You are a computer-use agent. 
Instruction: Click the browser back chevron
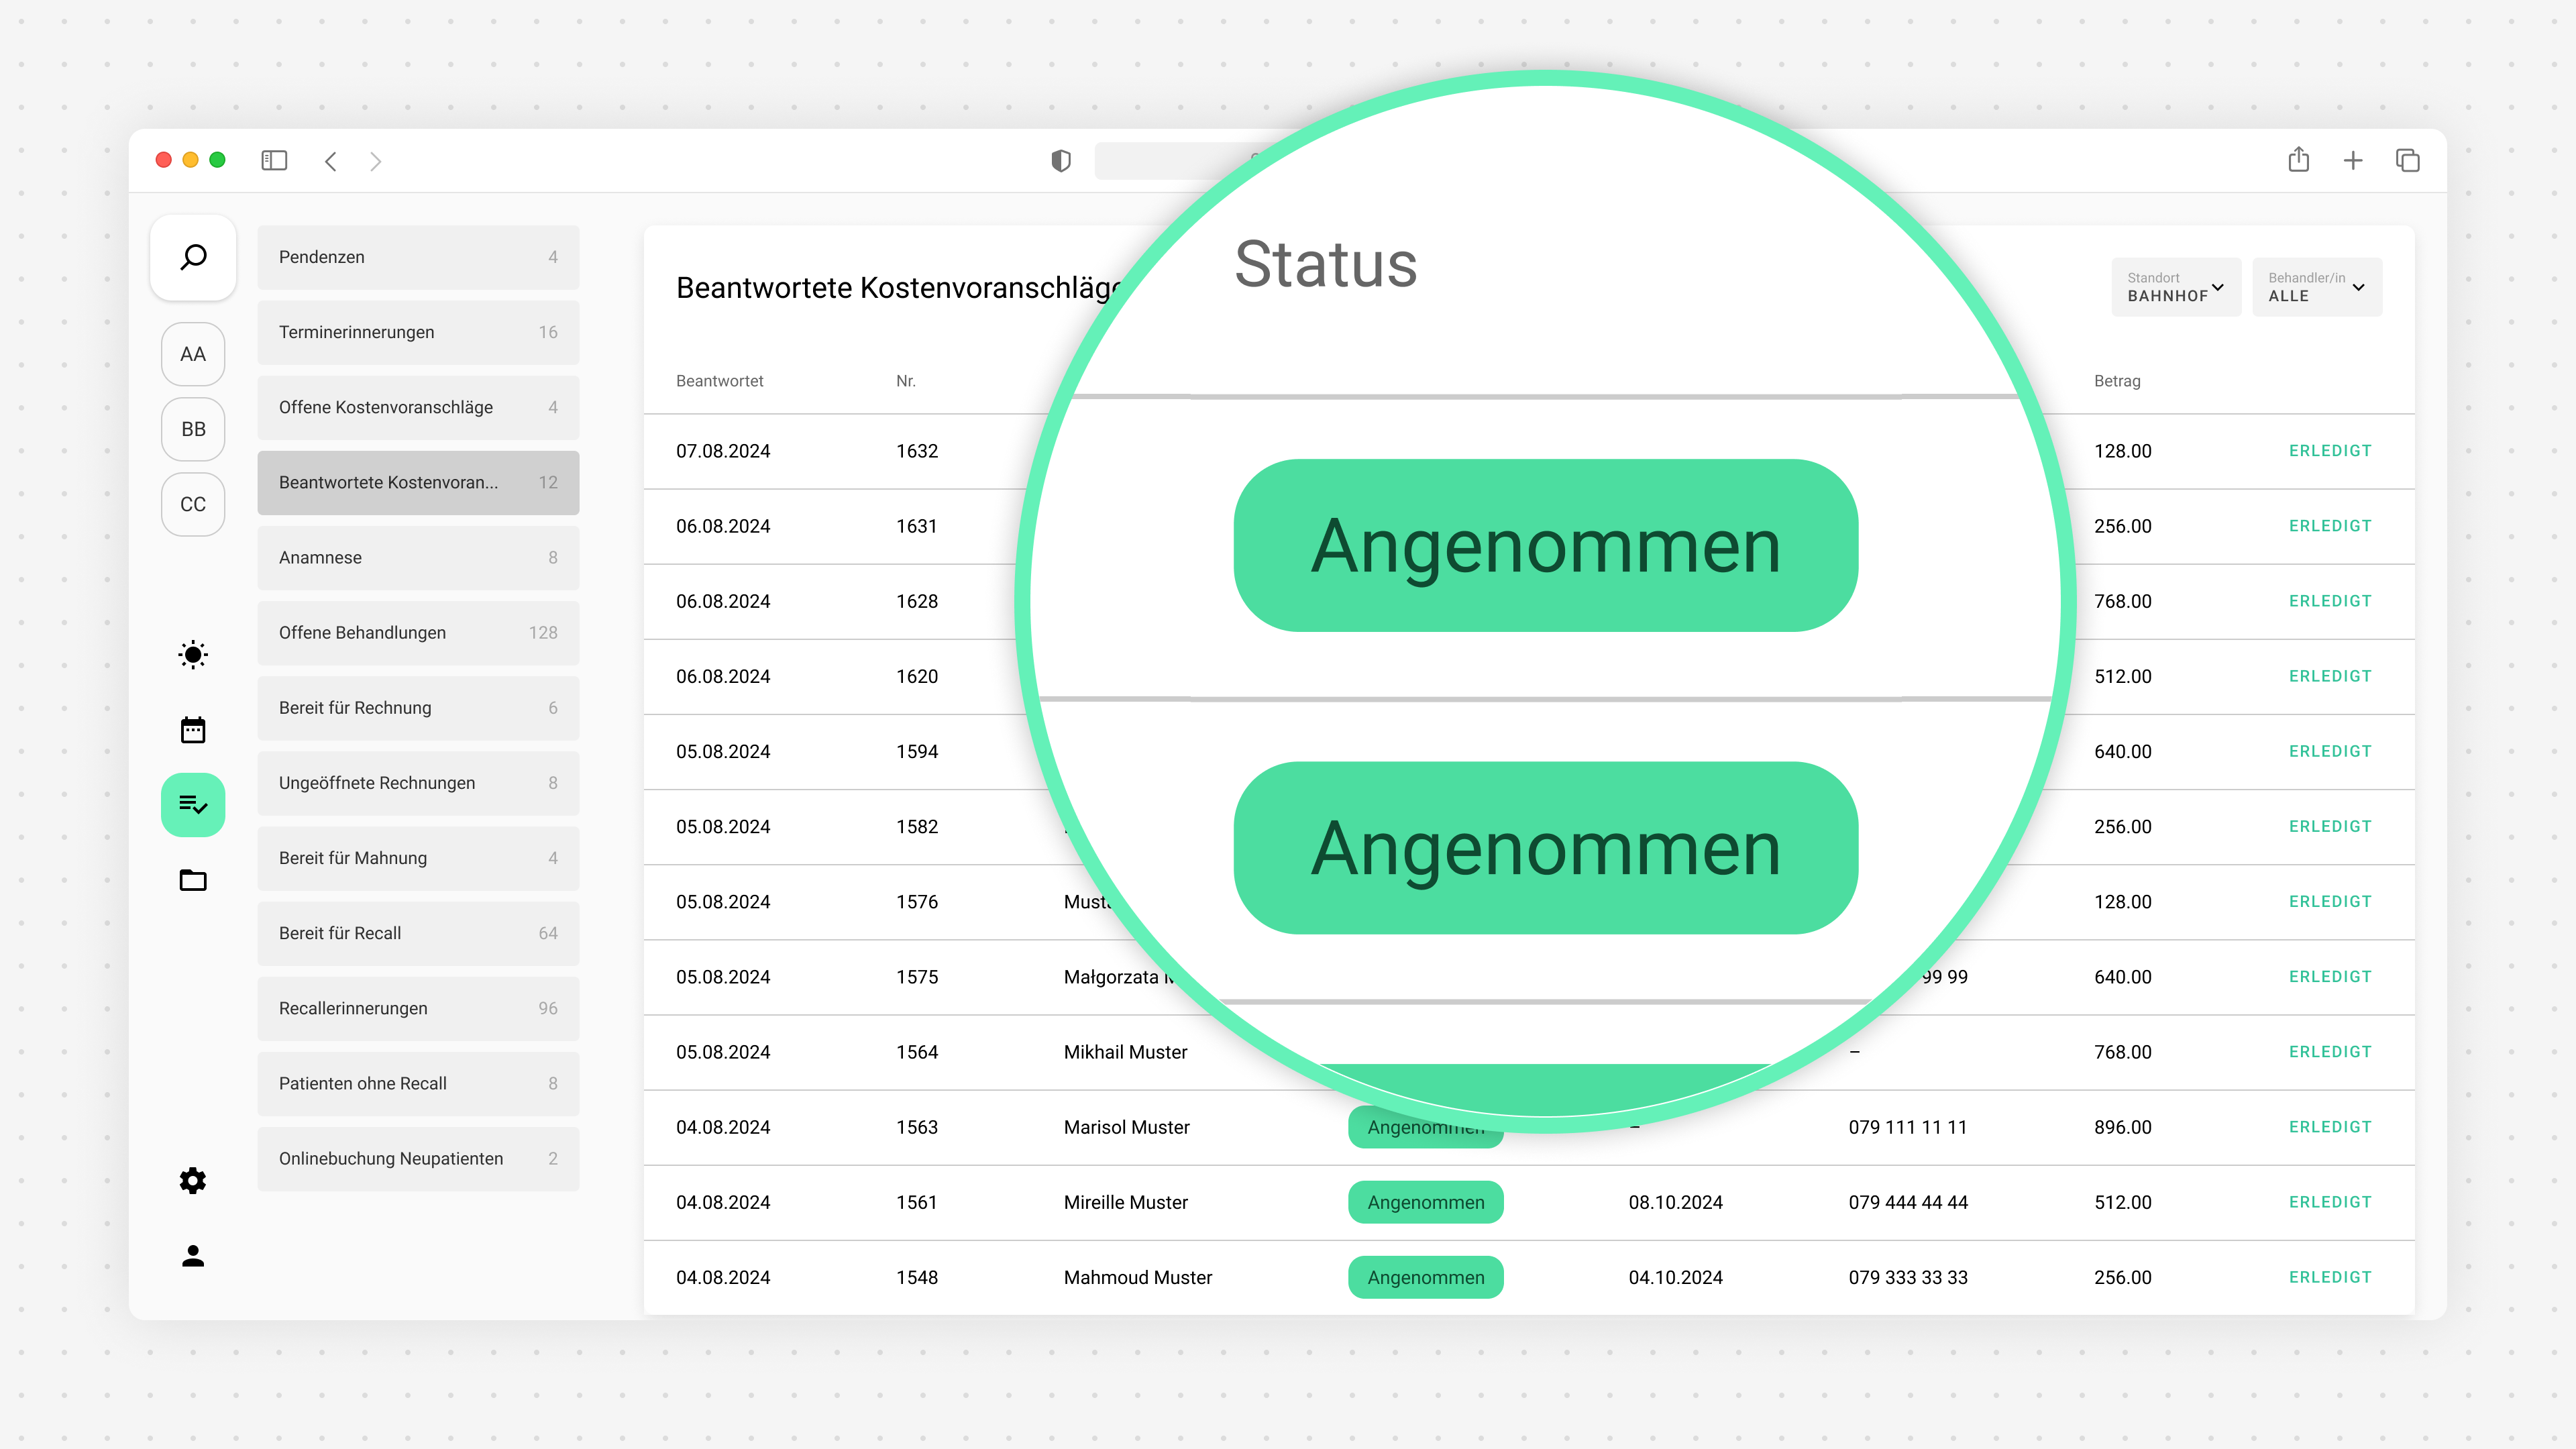coord(331,161)
